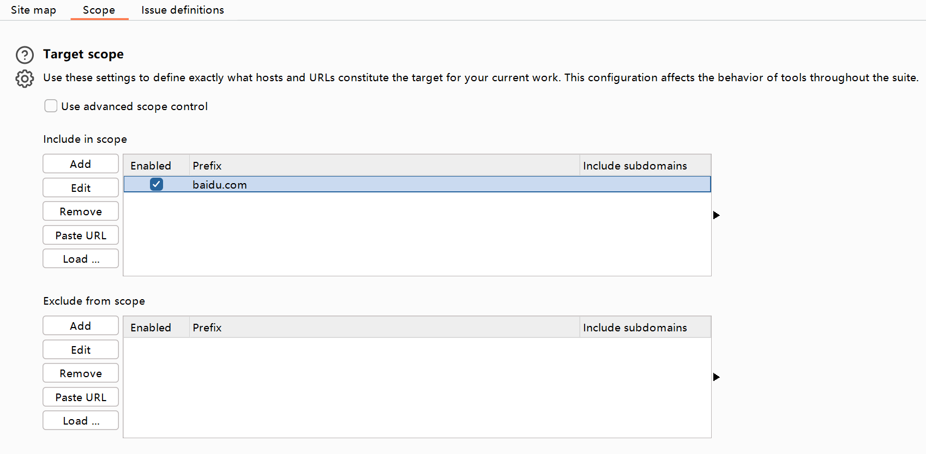Sort Include table by Prefix column header
The width and height of the screenshot is (926, 454).
coord(384,165)
